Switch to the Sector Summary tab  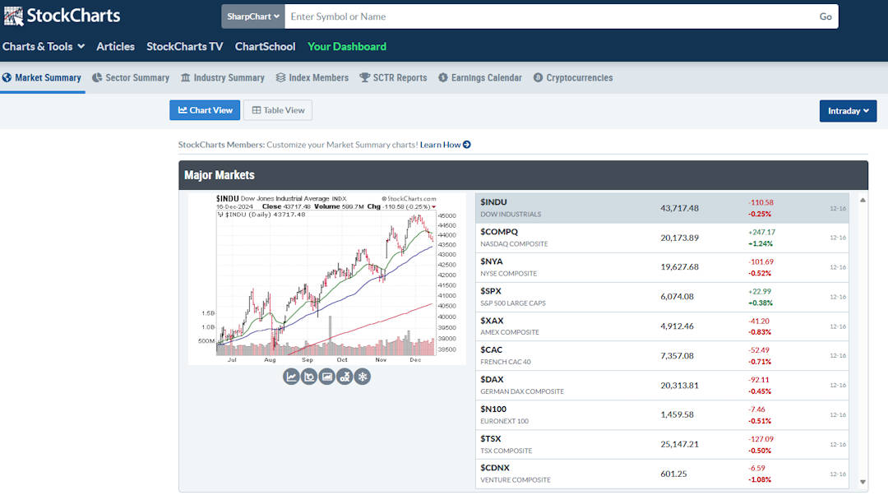131,77
